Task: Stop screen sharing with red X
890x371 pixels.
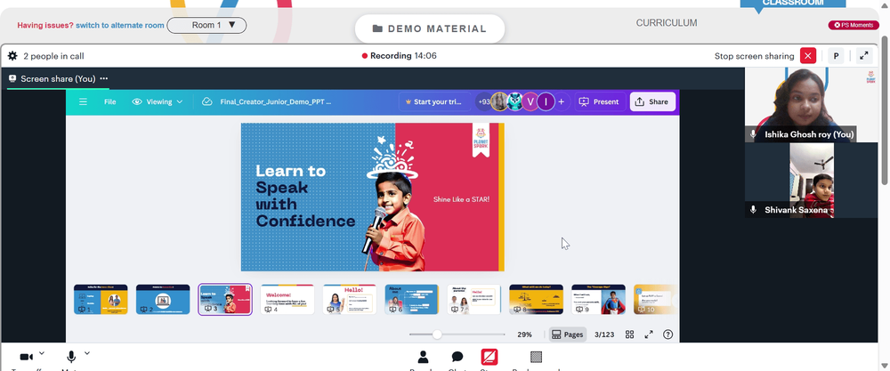Action: (808, 55)
